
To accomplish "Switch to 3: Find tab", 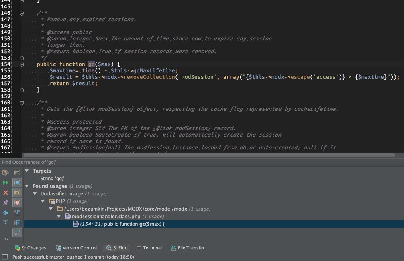I will (117, 248).
